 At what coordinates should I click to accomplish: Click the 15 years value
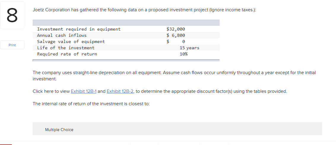(189, 48)
